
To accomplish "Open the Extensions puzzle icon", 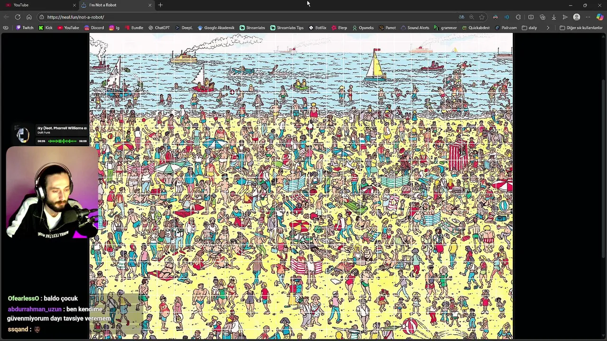I will [x=518, y=17].
